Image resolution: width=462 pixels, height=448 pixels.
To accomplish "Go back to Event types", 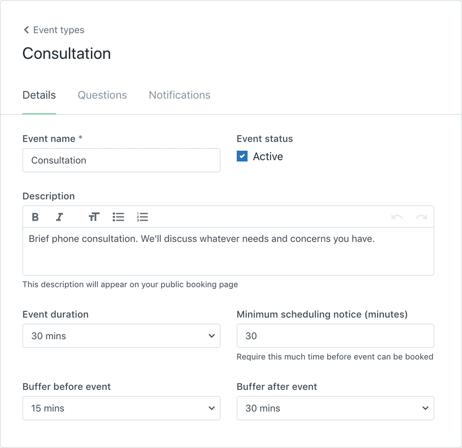I will (58, 30).
